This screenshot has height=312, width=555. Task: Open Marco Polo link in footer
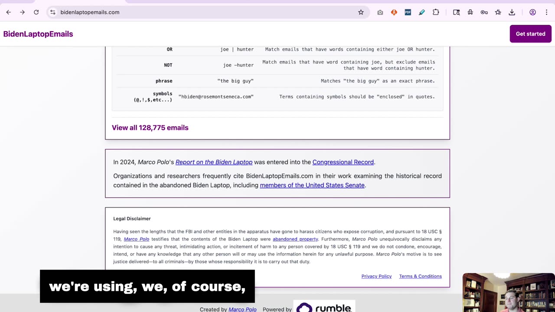click(x=242, y=309)
